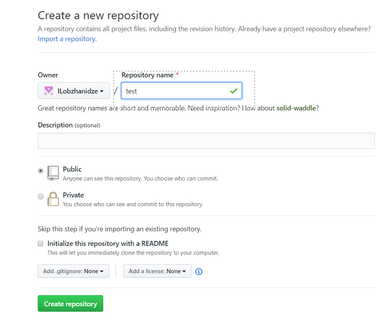Screen dimensions: 386x329
Task: Expand the Add .gitignore dropdown
Action: pos(73,271)
